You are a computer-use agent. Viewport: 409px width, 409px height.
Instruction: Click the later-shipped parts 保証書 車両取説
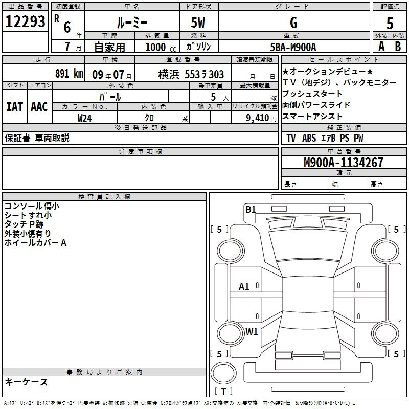(37, 138)
